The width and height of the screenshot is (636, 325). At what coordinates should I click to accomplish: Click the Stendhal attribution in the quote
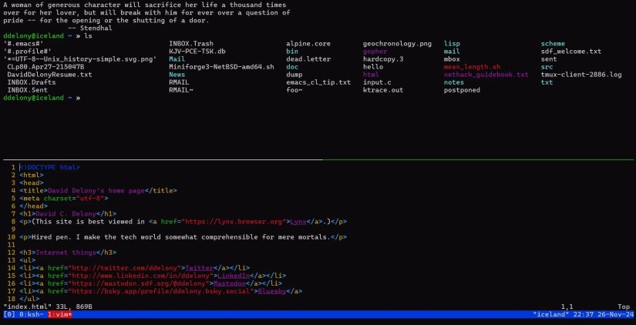(90, 28)
